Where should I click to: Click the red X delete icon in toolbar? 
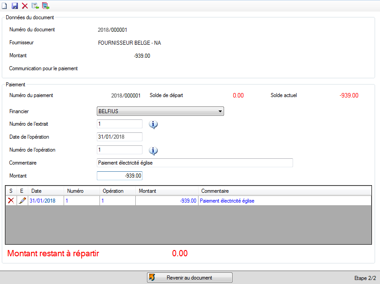point(25,6)
